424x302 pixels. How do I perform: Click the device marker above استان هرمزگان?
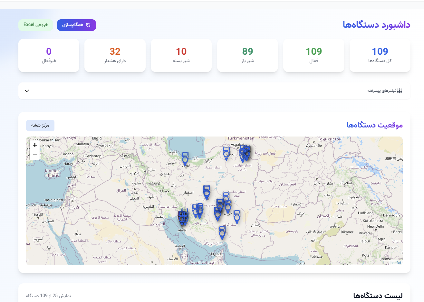coord(222,232)
